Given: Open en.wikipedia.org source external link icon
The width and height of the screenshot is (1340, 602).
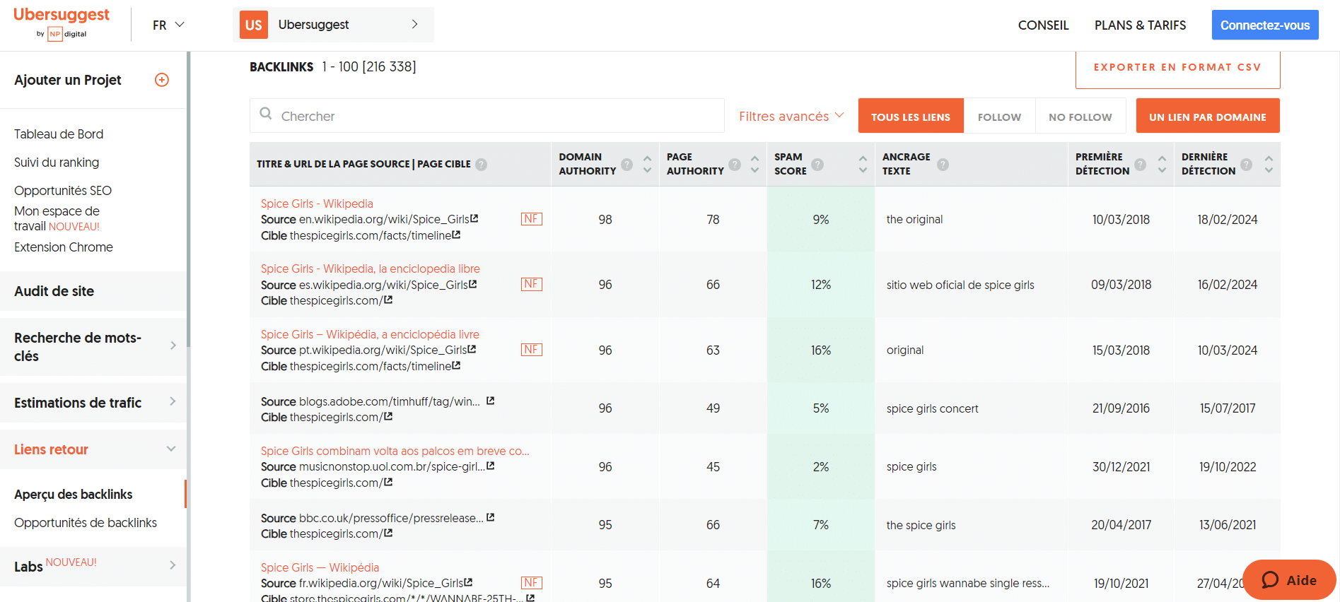Looking at the screenshot, I should pyautogui.click(x=474, y=219).
